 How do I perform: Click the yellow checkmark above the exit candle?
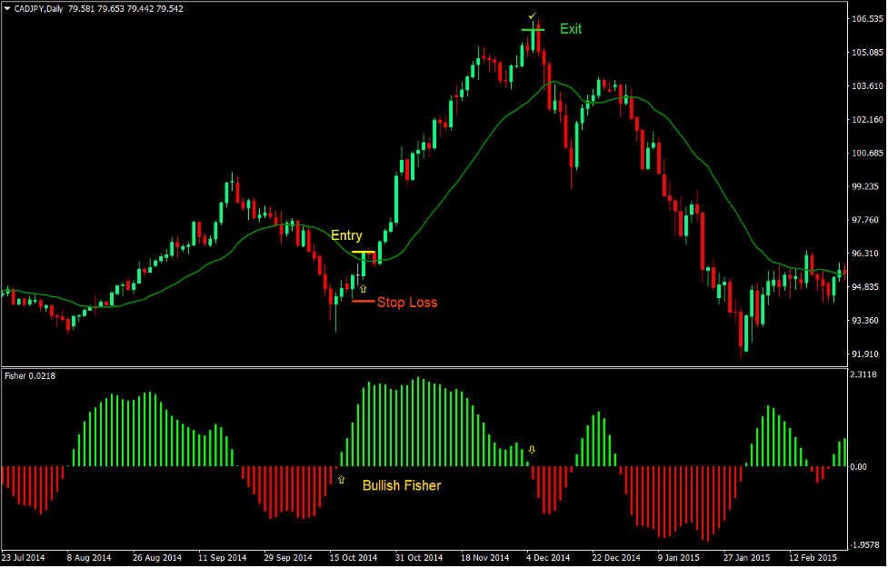(533, 16)
